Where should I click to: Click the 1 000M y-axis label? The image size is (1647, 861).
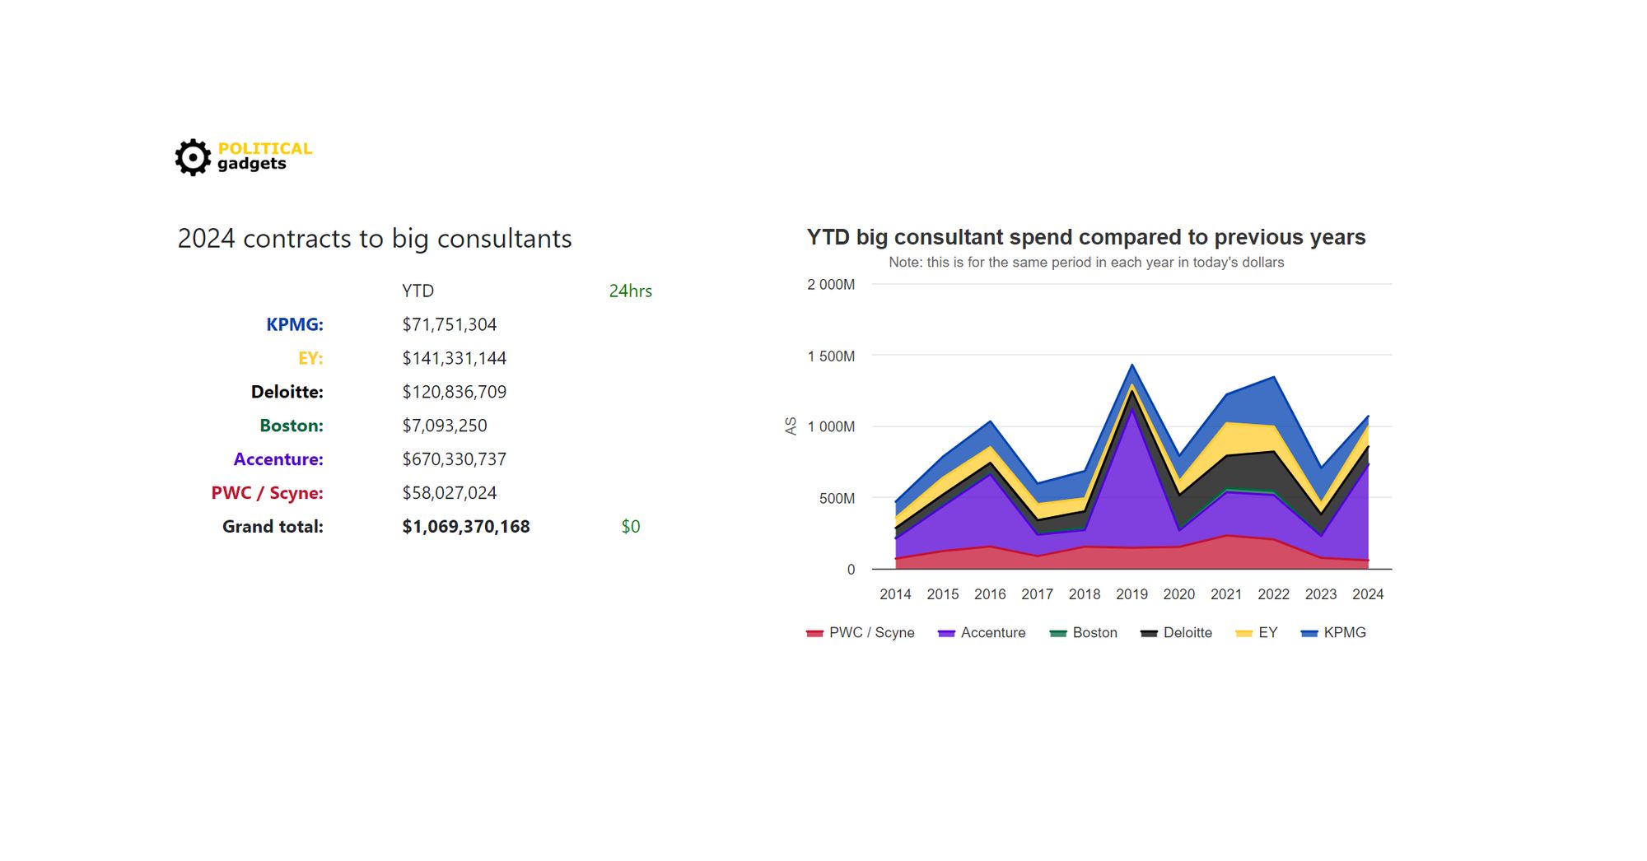(x=831, y=426)
